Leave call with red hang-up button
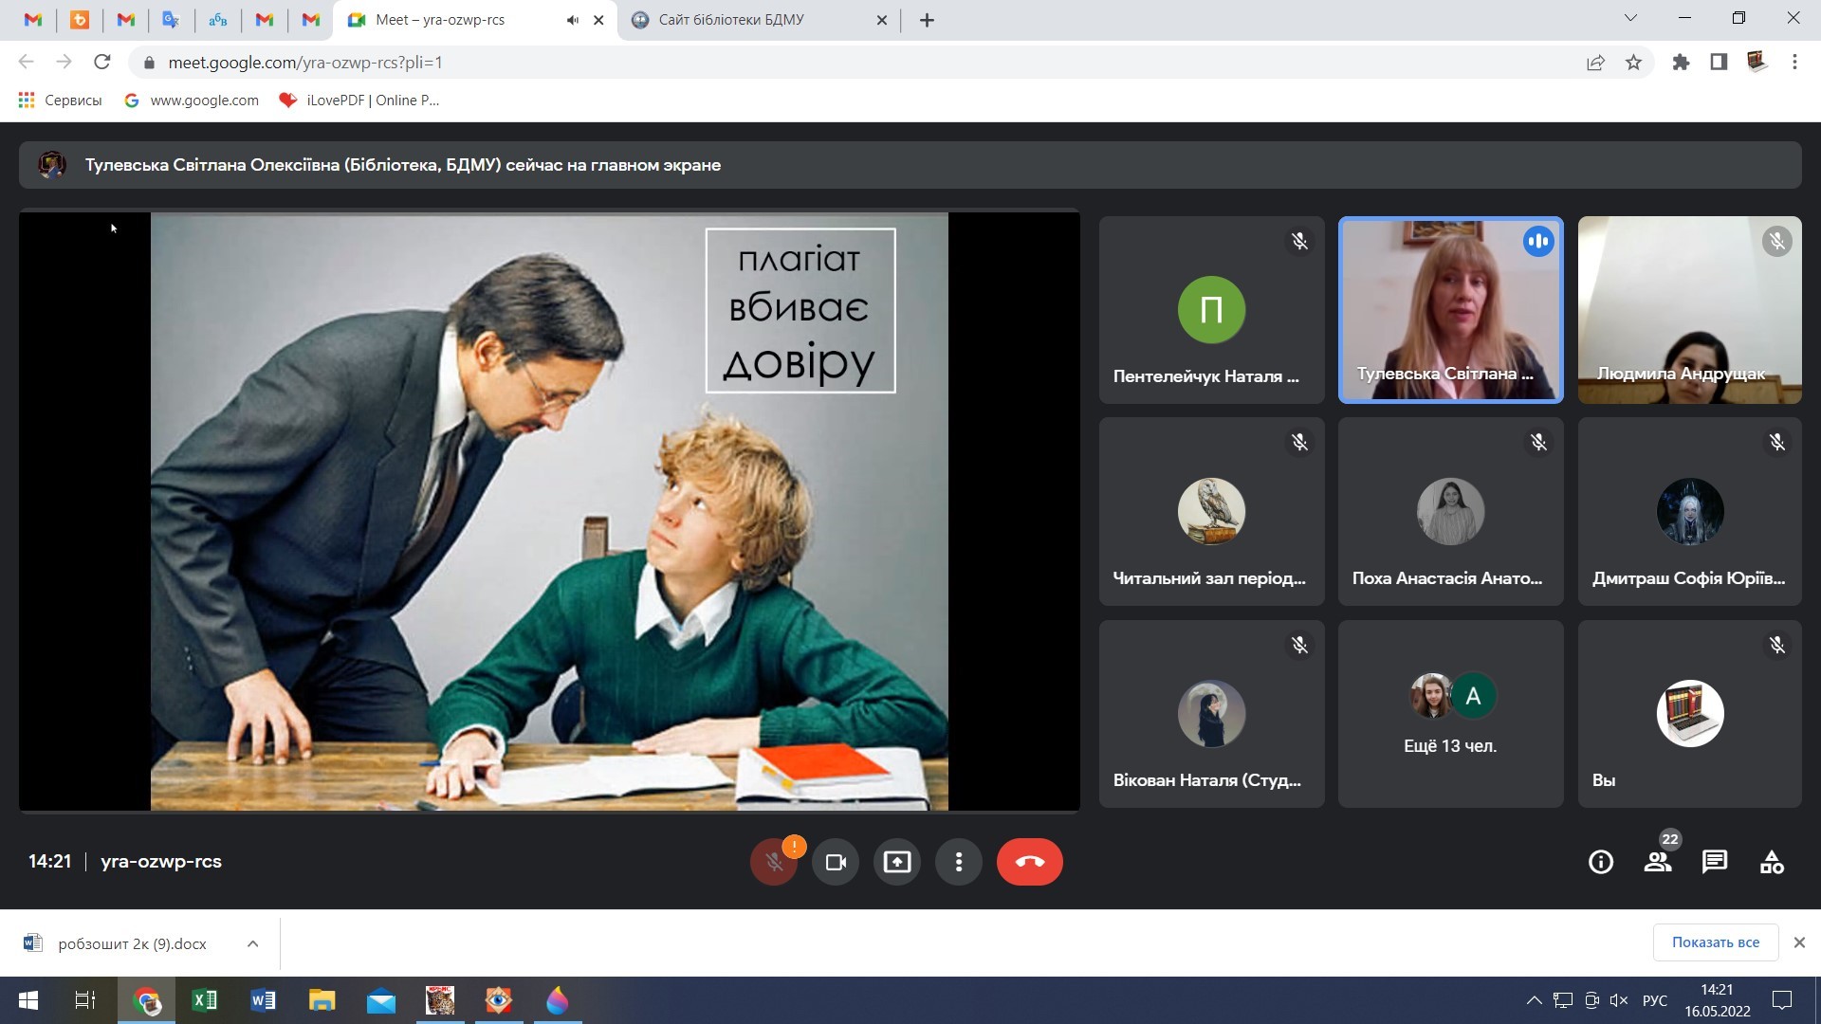The image size is (1821, 1024). [1029, 862]
